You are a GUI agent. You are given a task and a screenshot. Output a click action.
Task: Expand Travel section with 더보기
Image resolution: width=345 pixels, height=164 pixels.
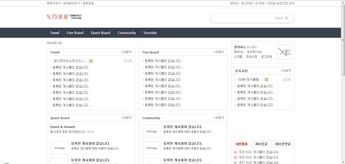[126, 52]
